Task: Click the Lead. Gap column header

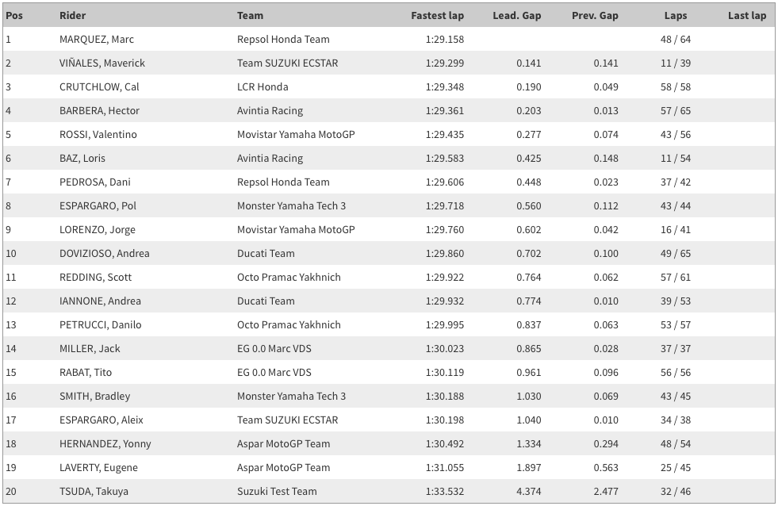Action: (x=522, y=15)
